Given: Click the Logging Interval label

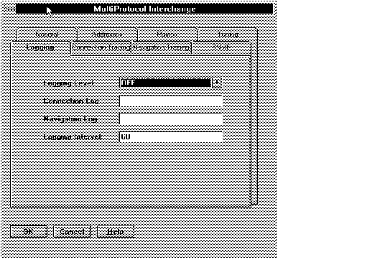Looking at the screenshot, I should 73,137.
